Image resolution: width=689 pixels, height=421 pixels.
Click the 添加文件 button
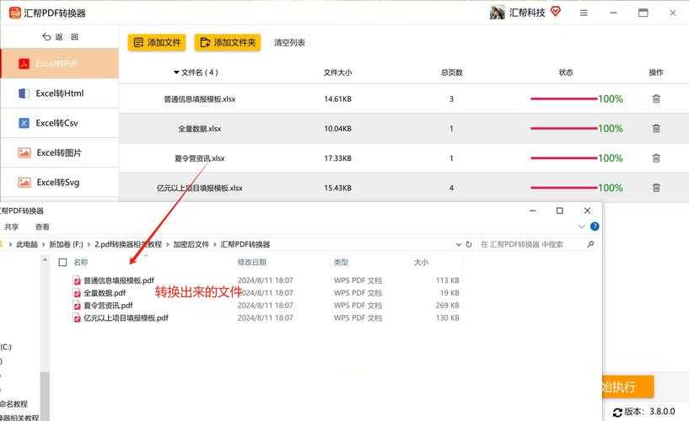157,43
